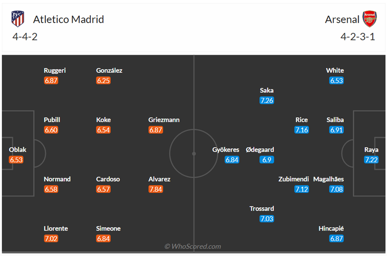Viewport: 387px width, 256px height.
Task: Click Oblak's 6.53 rating badge
Action: click(16, 160)
